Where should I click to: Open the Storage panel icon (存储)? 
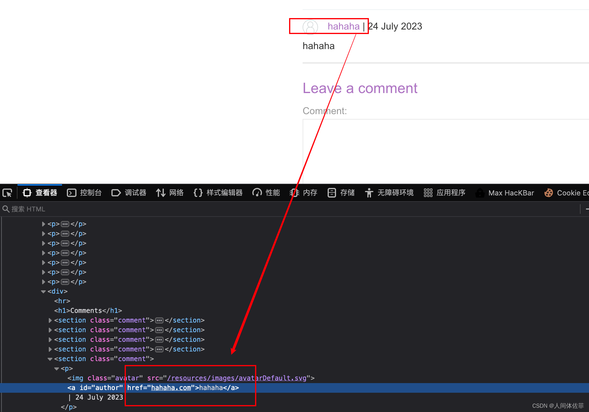(332, 193)
